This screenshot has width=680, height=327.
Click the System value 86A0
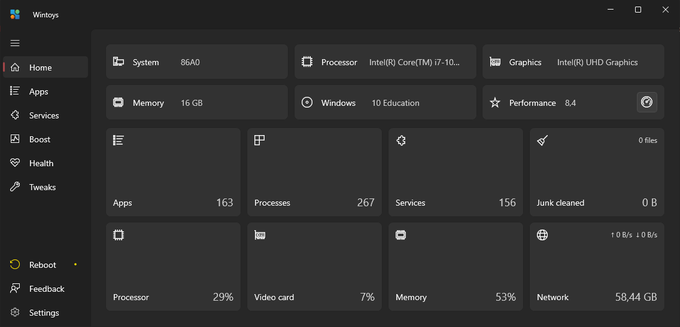(x=190, y=62)
